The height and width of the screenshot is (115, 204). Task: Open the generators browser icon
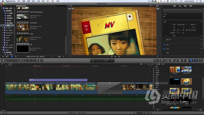[187, 60]
